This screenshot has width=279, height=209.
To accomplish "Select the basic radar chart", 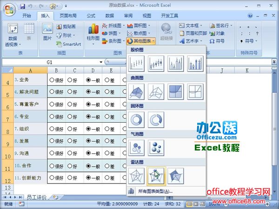I will coord(136,176).
